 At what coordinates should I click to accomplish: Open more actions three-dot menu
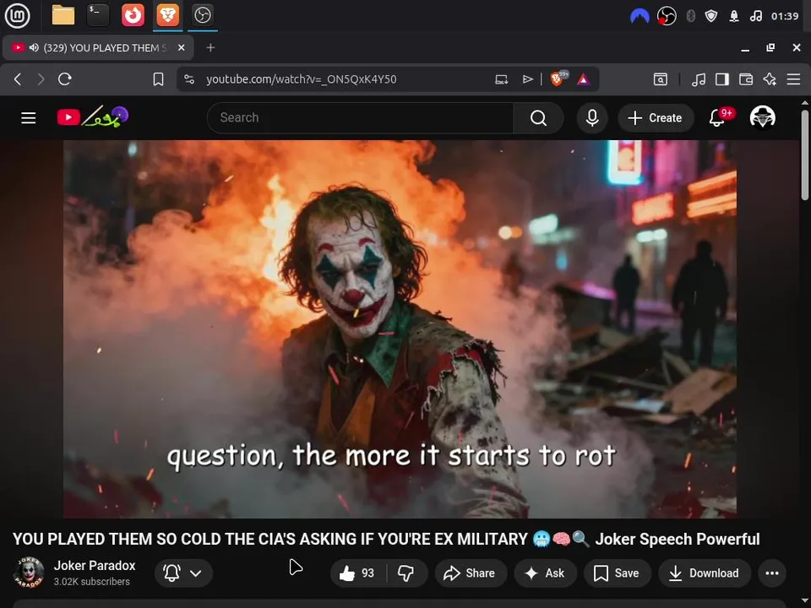click(772, 573)
